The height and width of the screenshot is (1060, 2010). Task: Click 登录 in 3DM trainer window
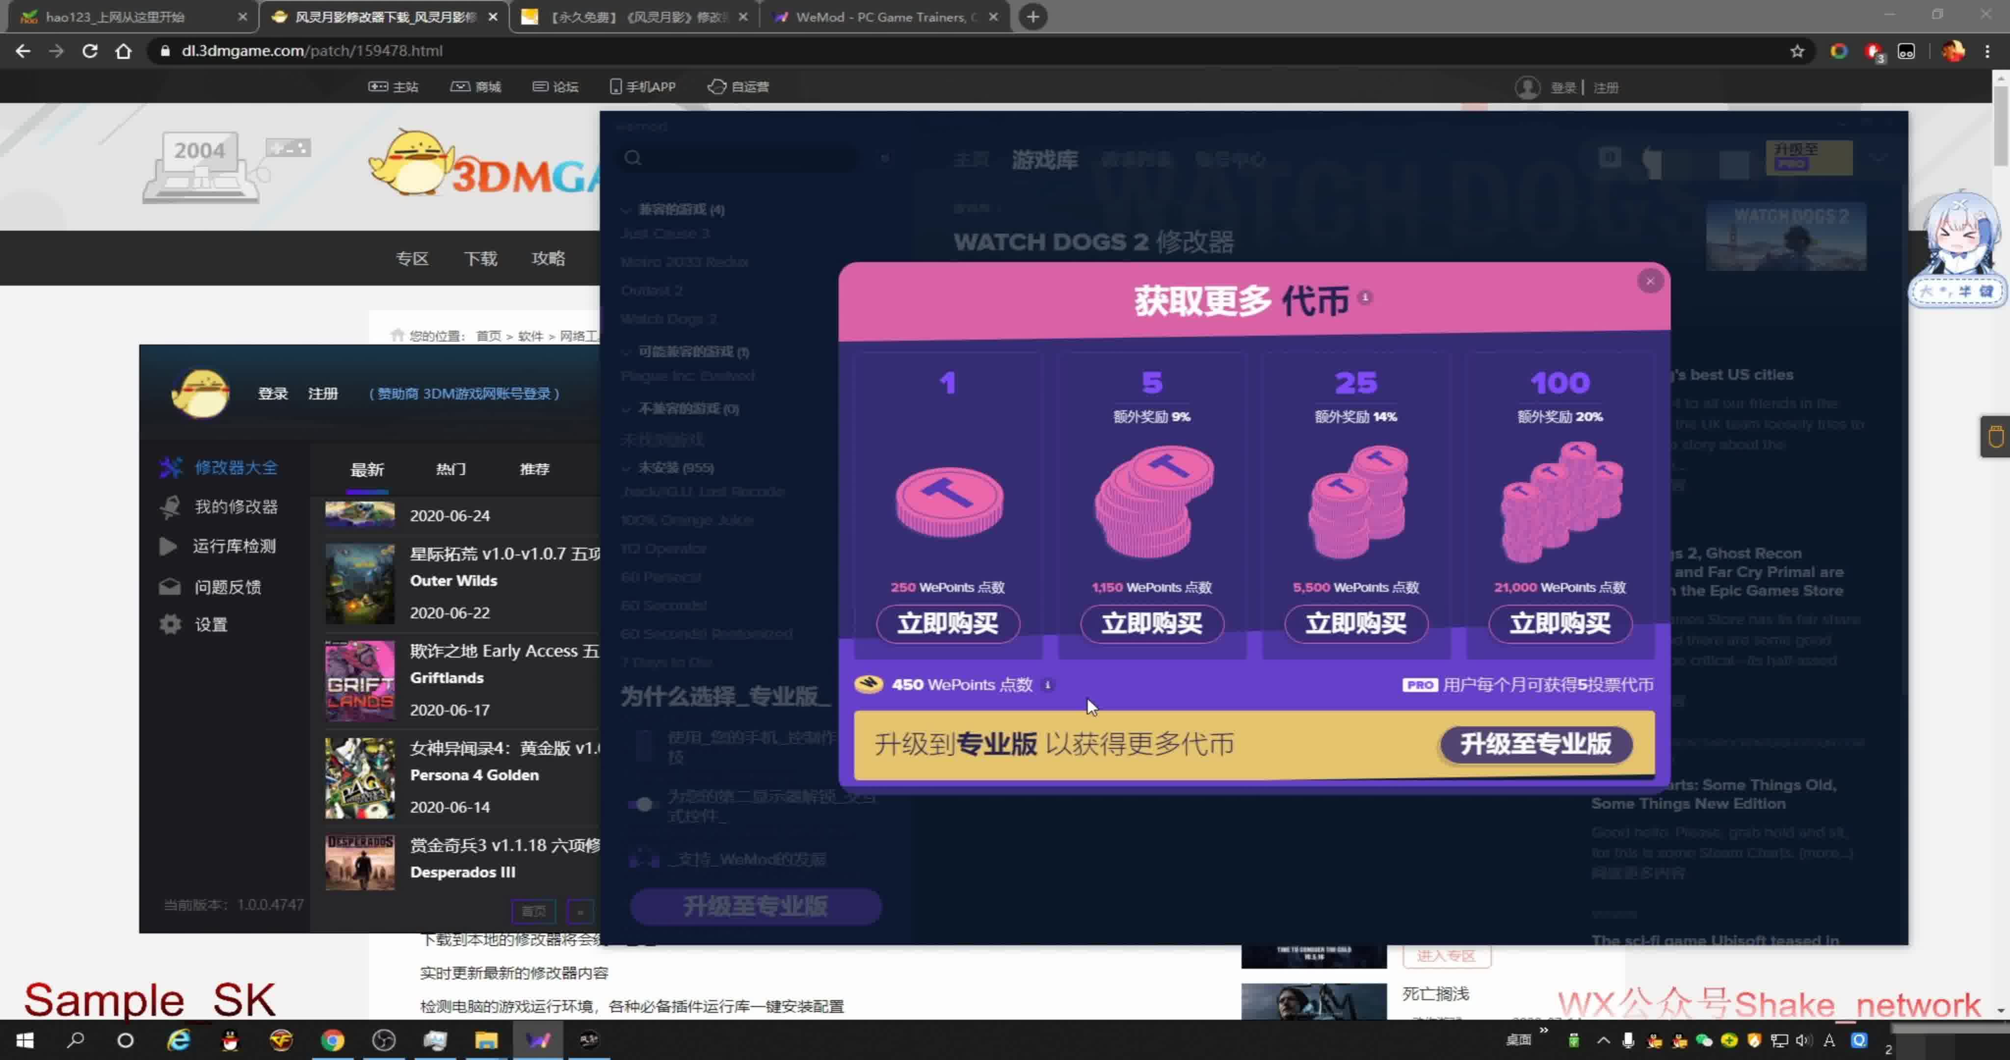tap(273, 394)
